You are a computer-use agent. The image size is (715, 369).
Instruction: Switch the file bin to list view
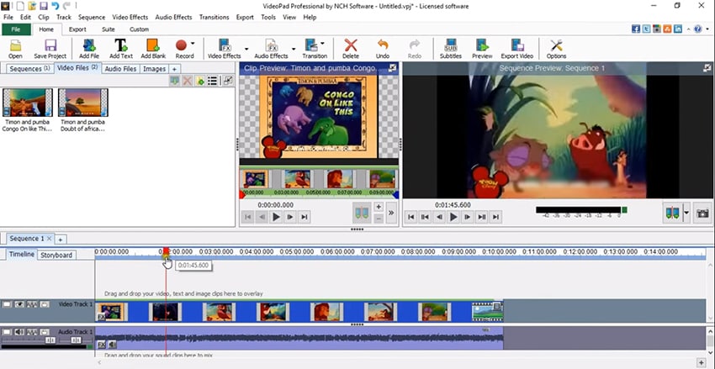click(212, 81)
